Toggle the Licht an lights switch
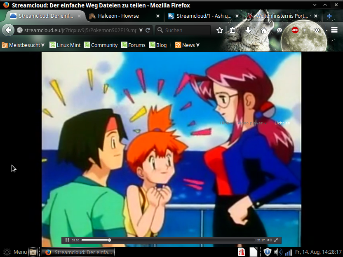This screenshot has width=343, height=257. pos(282,123)
